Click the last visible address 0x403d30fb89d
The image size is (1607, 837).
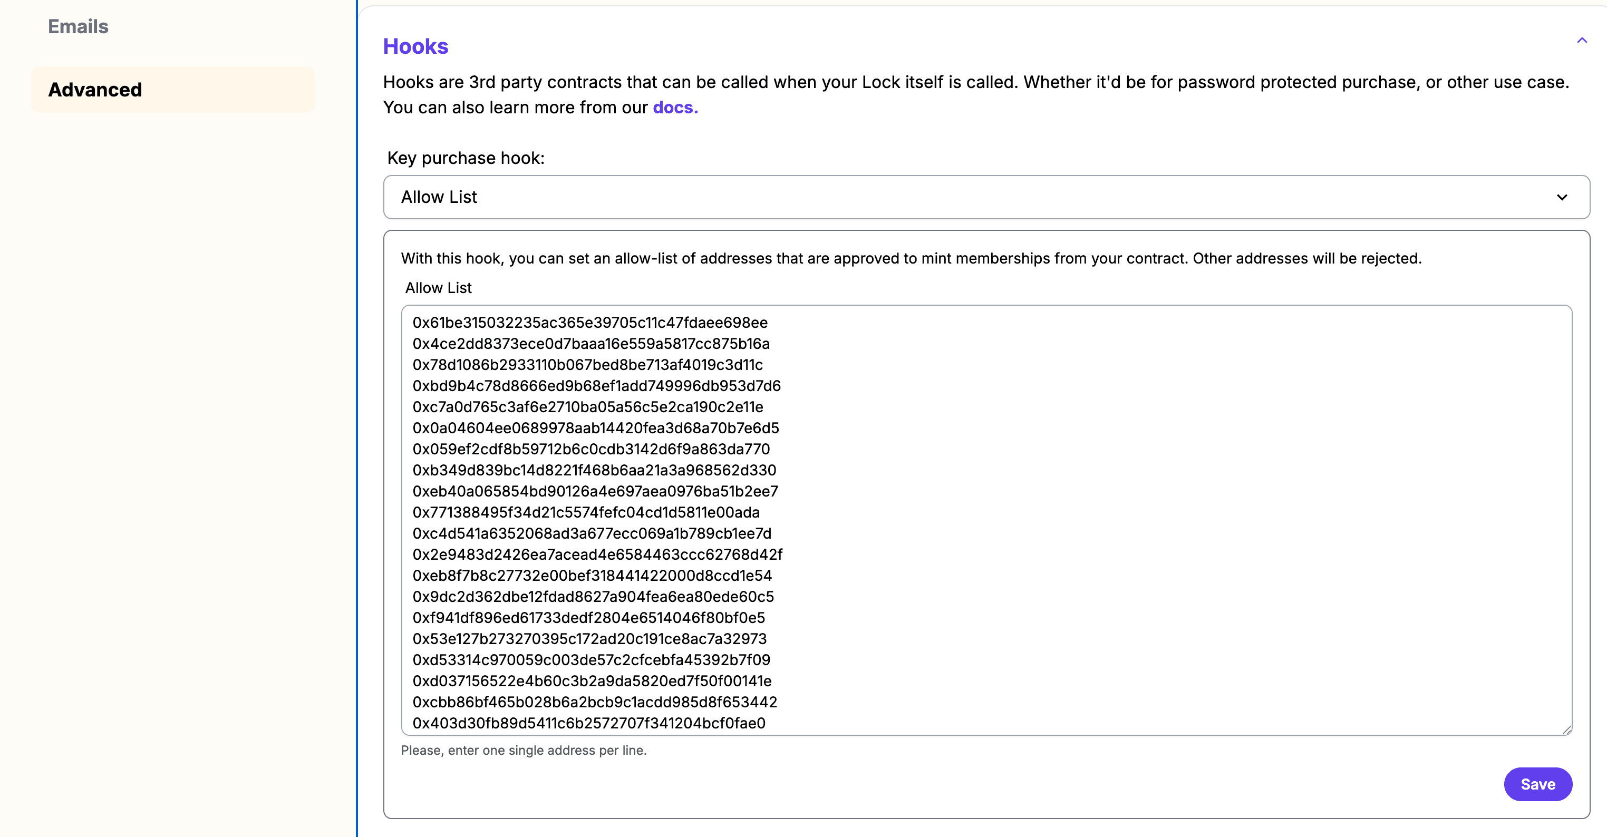pos(588,723)
